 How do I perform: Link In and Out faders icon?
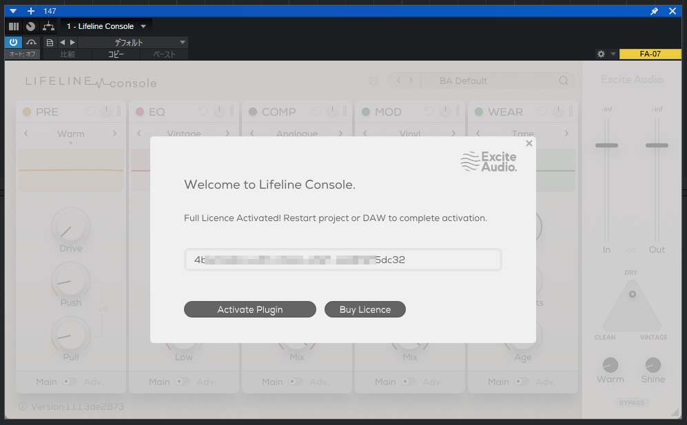click(x=631, y=250)
